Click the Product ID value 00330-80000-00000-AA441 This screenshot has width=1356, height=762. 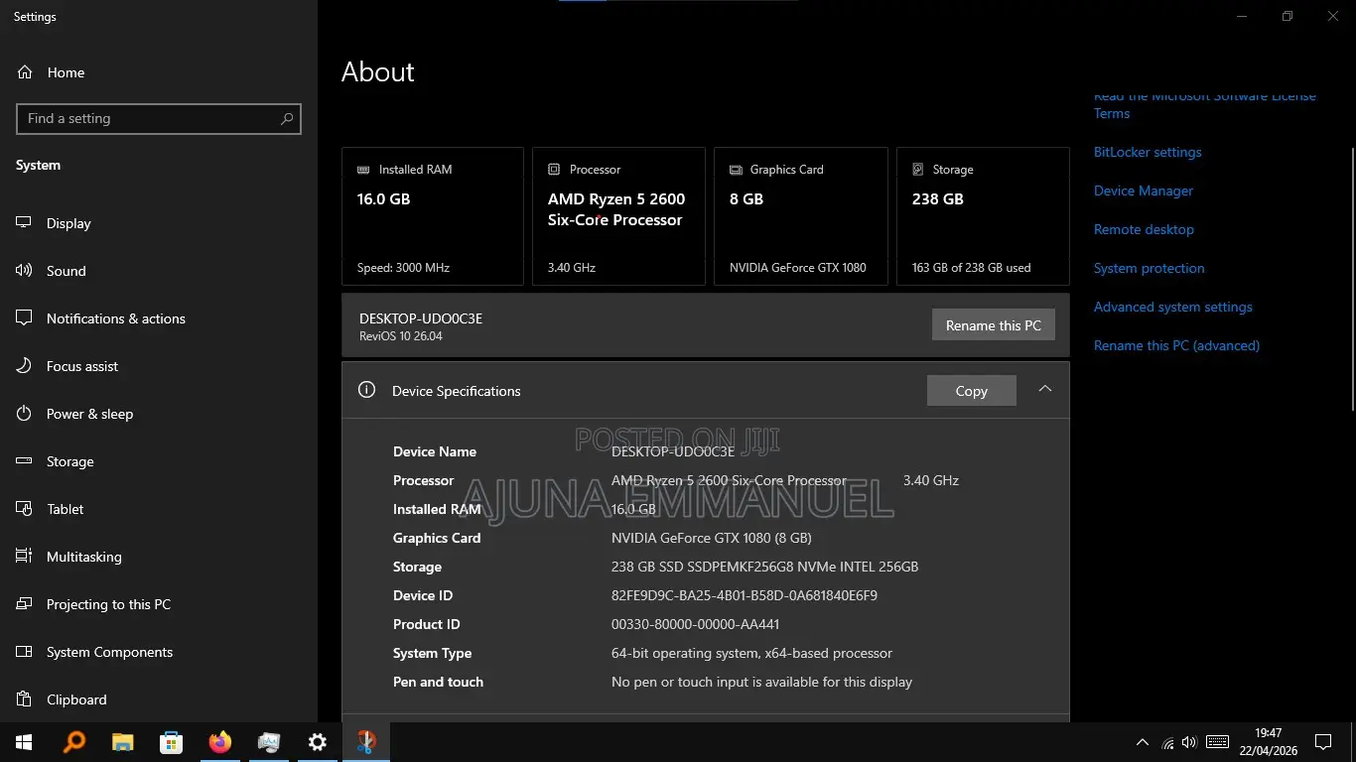point(695,624)
